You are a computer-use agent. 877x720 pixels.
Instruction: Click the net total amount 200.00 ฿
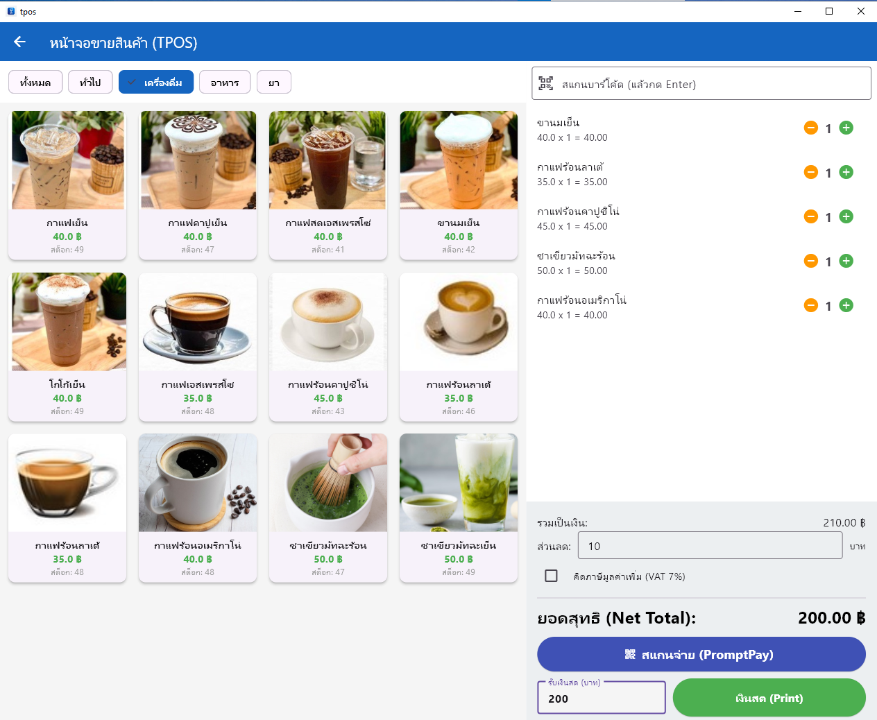[x=831, y=618]
